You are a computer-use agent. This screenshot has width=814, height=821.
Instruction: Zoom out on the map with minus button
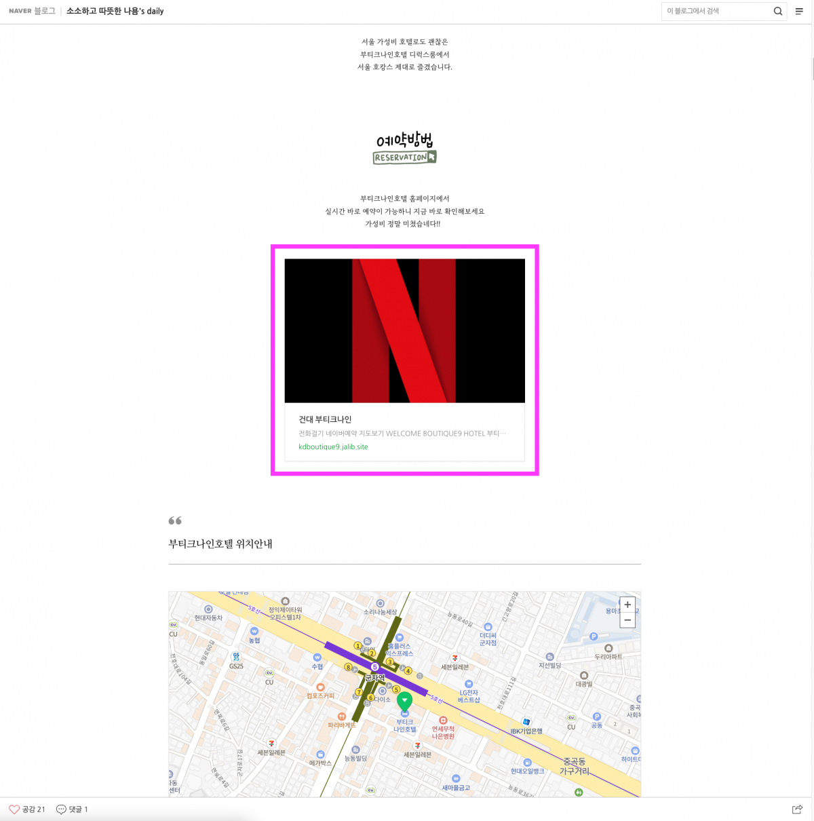[627, 619]
